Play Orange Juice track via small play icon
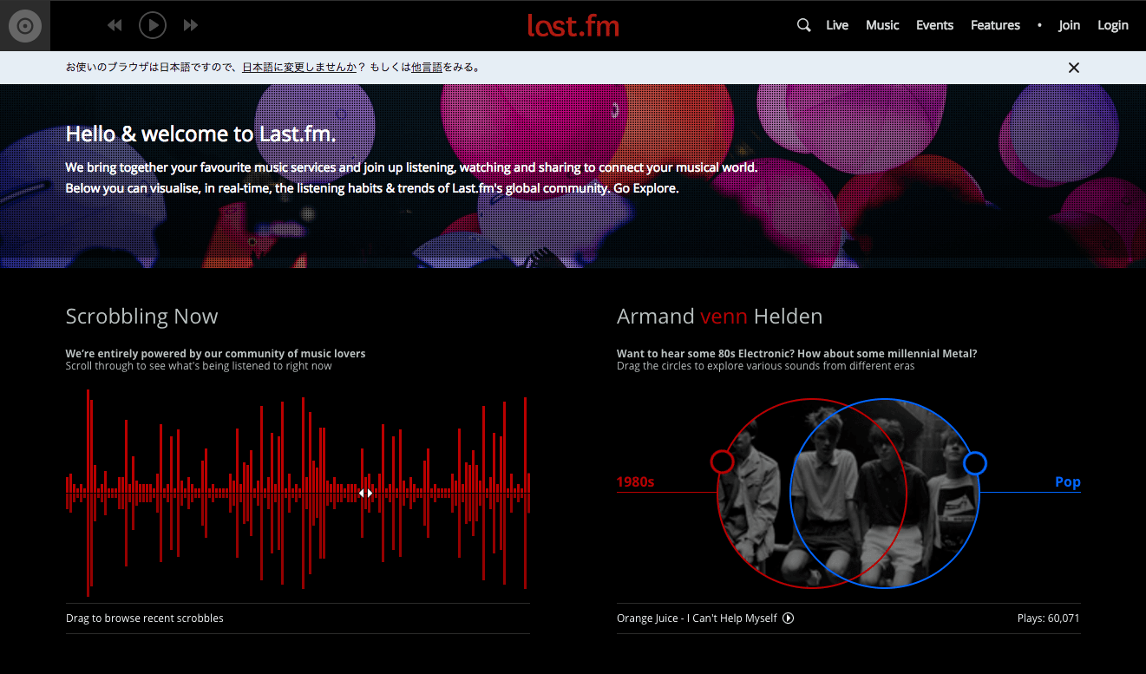Image resolution: width=1146 pixels, height=674 pixels. click(788, 618)
